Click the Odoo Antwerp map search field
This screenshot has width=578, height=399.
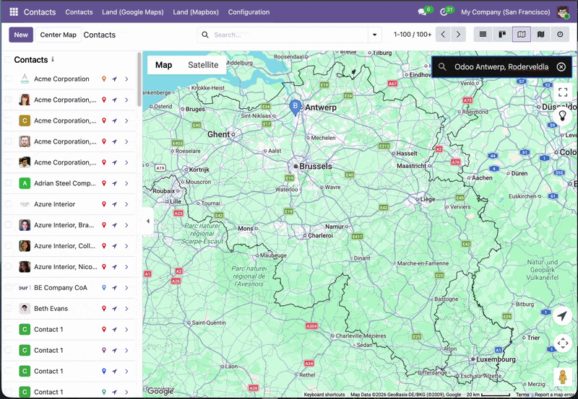coord(501,67)
